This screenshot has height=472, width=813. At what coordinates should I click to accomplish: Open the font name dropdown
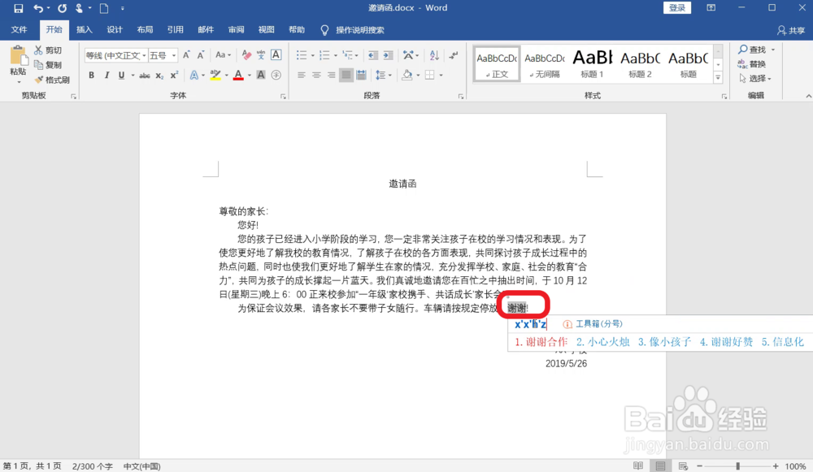144,55
